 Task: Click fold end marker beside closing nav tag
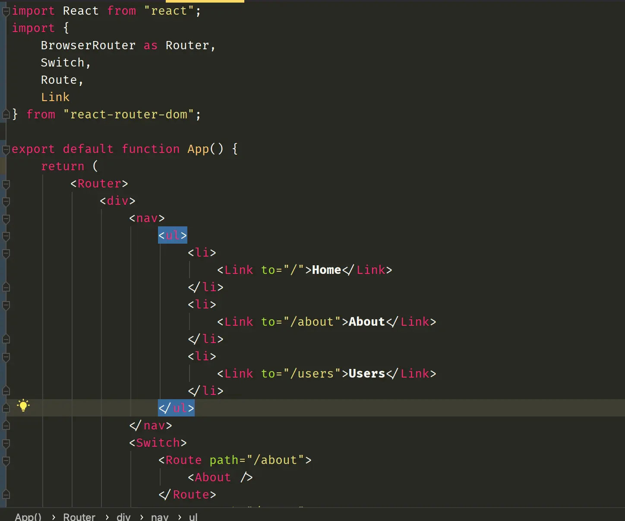click(6, 425)
